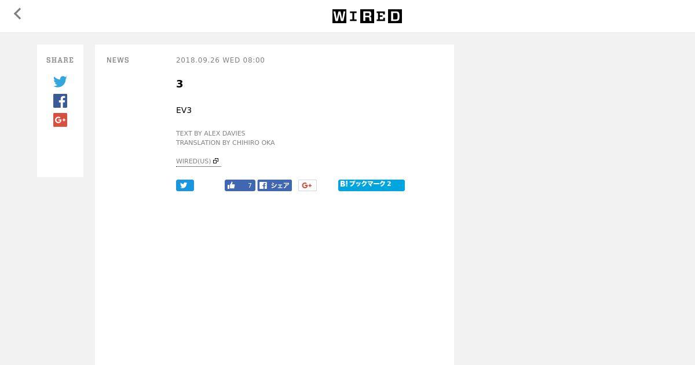Click the article headline "3"
Image resolution: width=695 pixels, height=365 pixels.
click(180, 84)
